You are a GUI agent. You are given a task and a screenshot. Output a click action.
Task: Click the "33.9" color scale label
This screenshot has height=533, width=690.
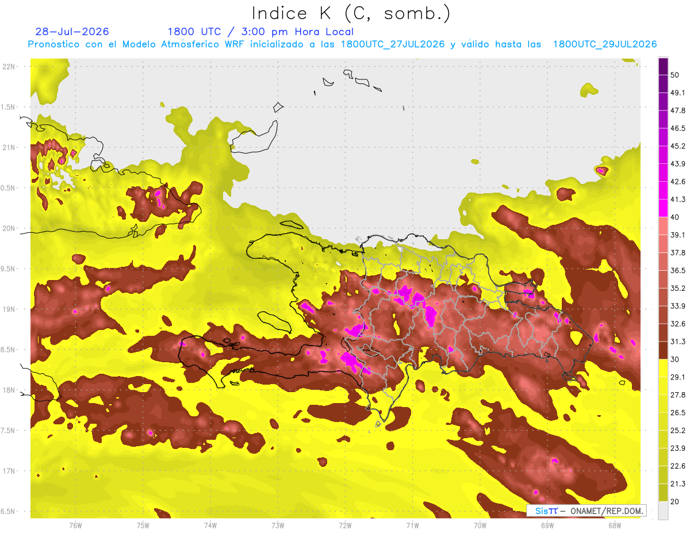678,306
